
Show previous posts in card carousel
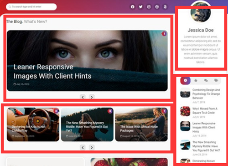tap(83, 147)
